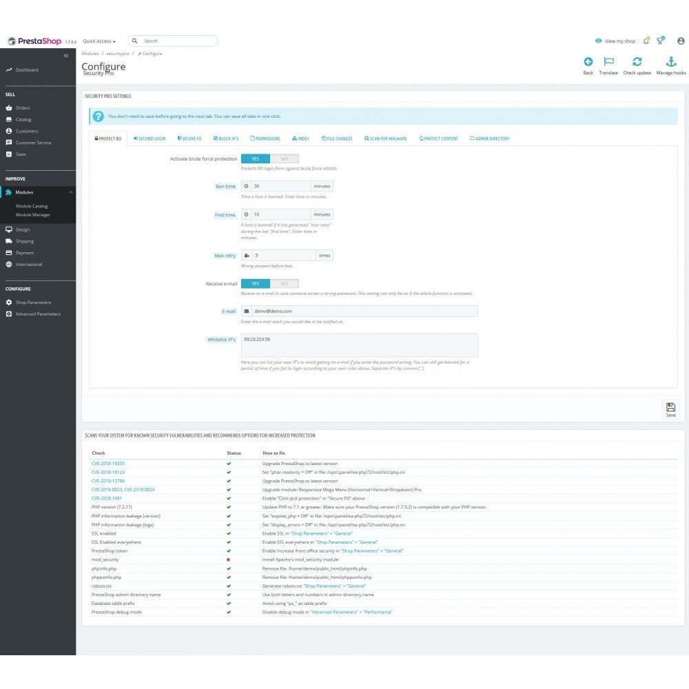Click View my shop eye icon
This screenshot has width=689, height=689.
coord(598,41)
